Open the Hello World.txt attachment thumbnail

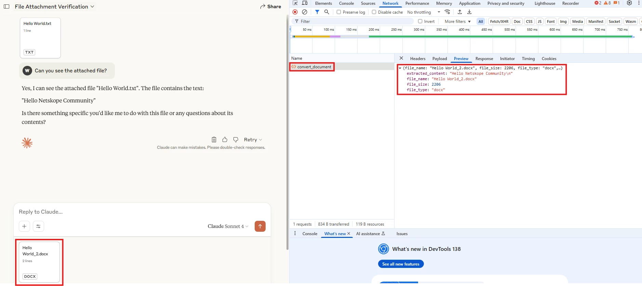(40, 38)
